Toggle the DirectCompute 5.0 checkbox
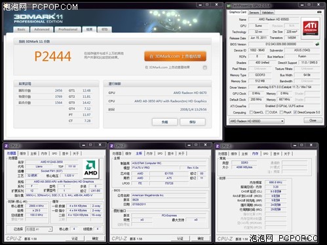The image size is (327, 245). (x=295, y=112)
